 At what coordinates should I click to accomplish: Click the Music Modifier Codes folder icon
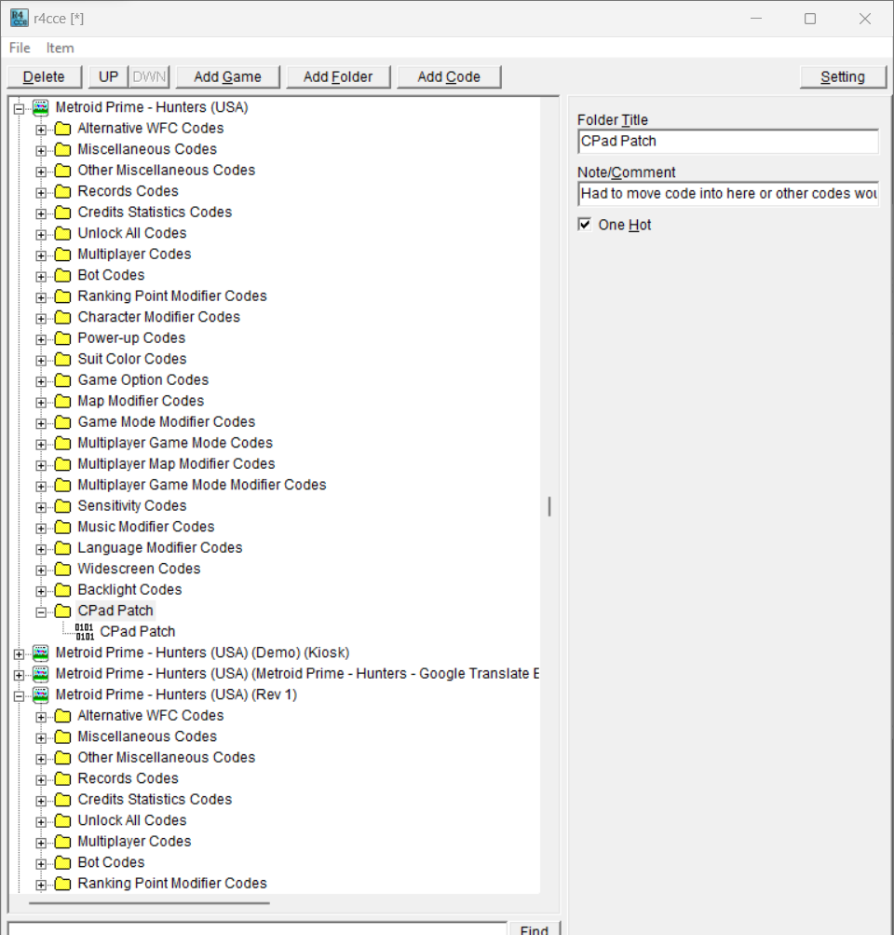pos(62,527)
